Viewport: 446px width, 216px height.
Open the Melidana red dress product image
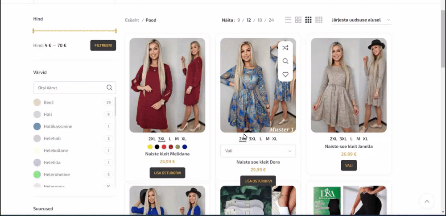167,85
